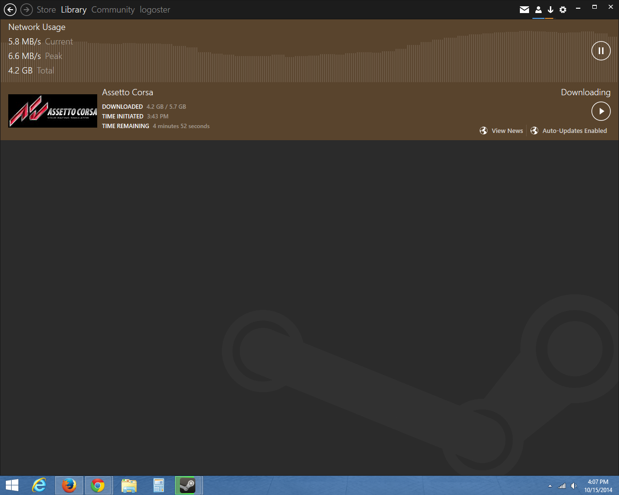Click the 4 minutes 52 seconds remaining text

(181, 126)
